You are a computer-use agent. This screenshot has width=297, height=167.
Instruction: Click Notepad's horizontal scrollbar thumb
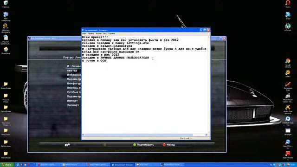[139, 135]
